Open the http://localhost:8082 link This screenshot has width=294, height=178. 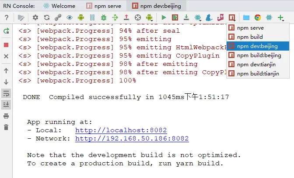(121, 130)
